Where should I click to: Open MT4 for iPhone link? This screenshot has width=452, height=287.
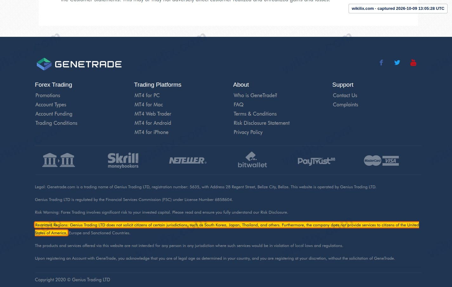(x=152, y=132)
